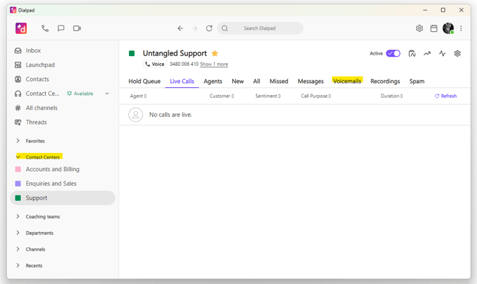Expand the Coaching teams section
Image resolution: width=477 pixels, height=284 pixels.
pyautogui.click(x=18, y=217)
